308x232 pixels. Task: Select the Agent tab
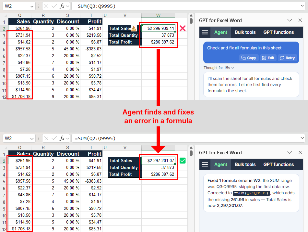coord(220,32)
